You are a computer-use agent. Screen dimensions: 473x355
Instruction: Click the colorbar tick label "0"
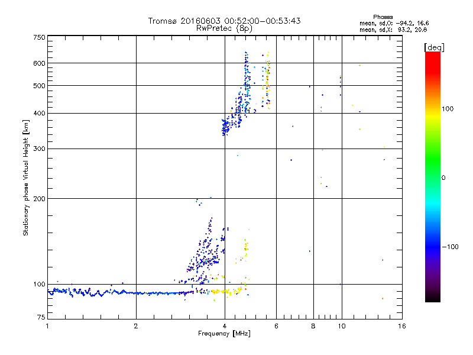tap(443, 178)
